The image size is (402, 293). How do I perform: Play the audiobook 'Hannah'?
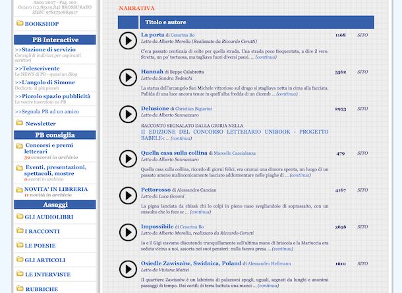point(128,77)
